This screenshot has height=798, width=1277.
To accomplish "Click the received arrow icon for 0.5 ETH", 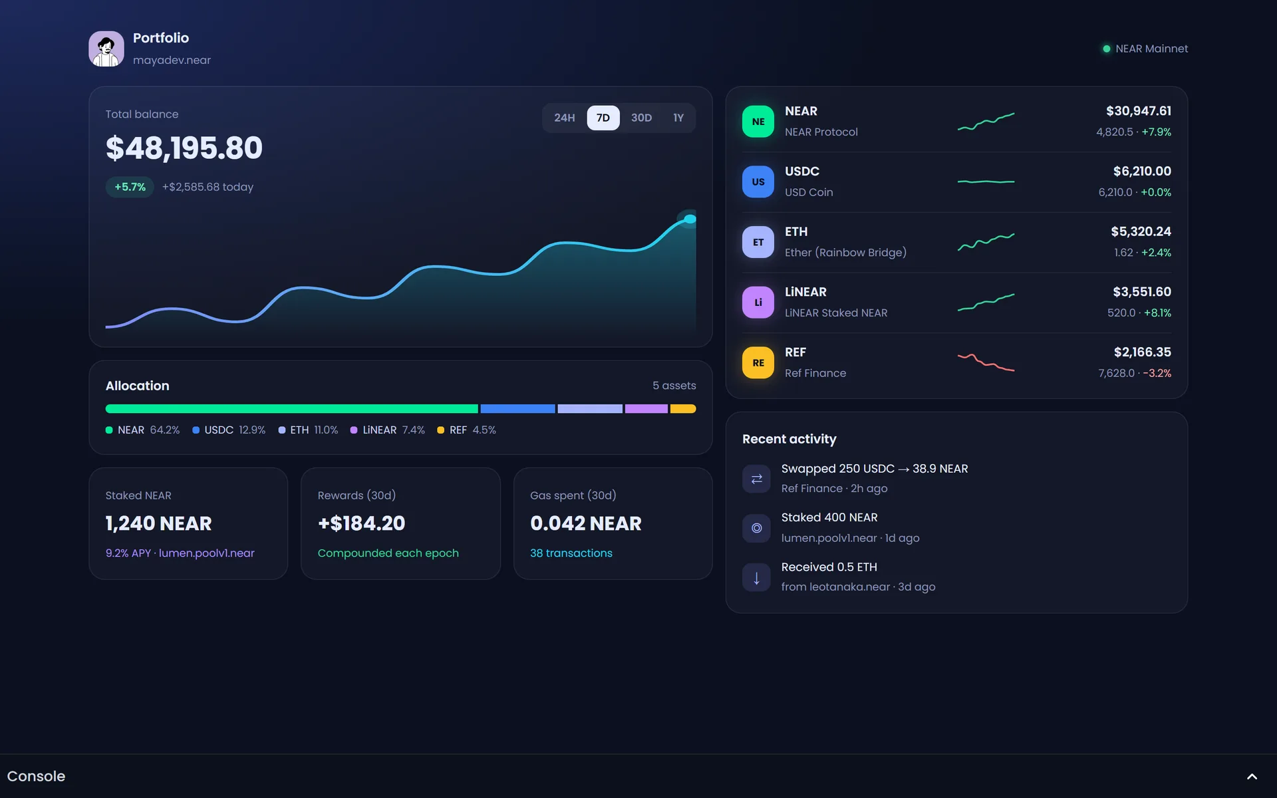I will click(756, 577).
